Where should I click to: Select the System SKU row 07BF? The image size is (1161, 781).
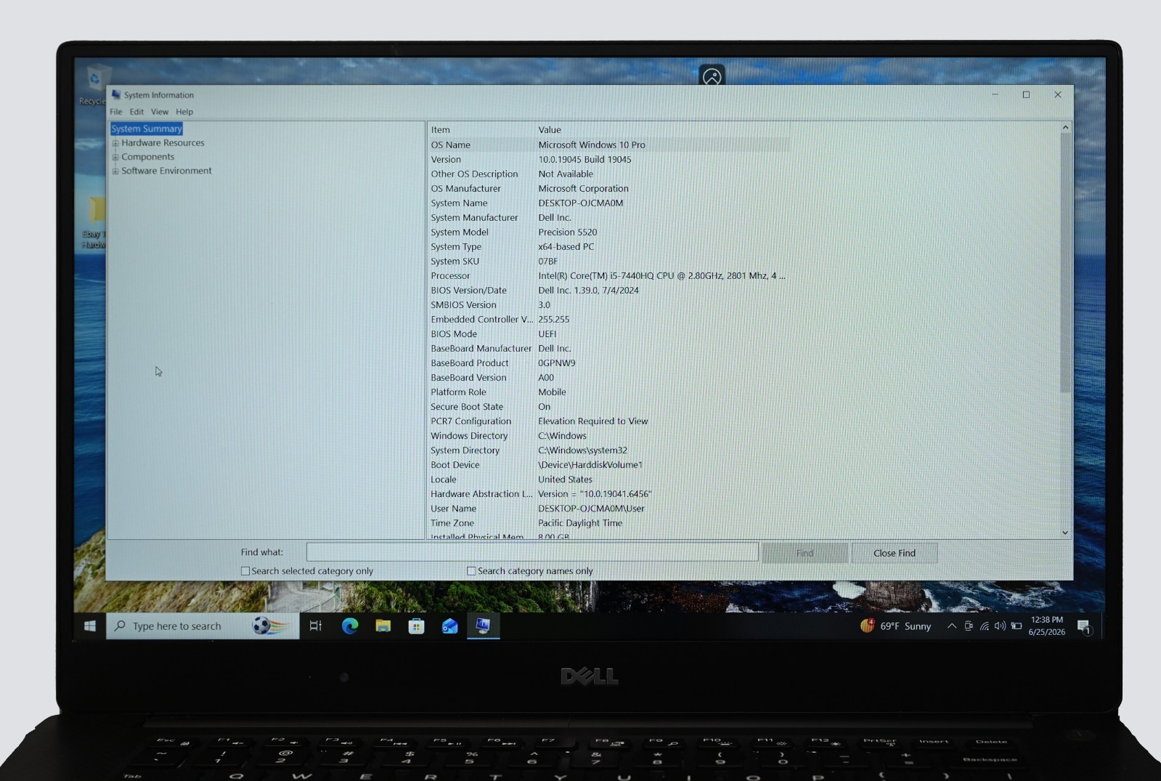click(x=609, y=261)
